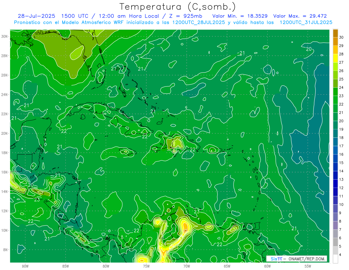Click the legend scale value 25

tap(341, 79)
